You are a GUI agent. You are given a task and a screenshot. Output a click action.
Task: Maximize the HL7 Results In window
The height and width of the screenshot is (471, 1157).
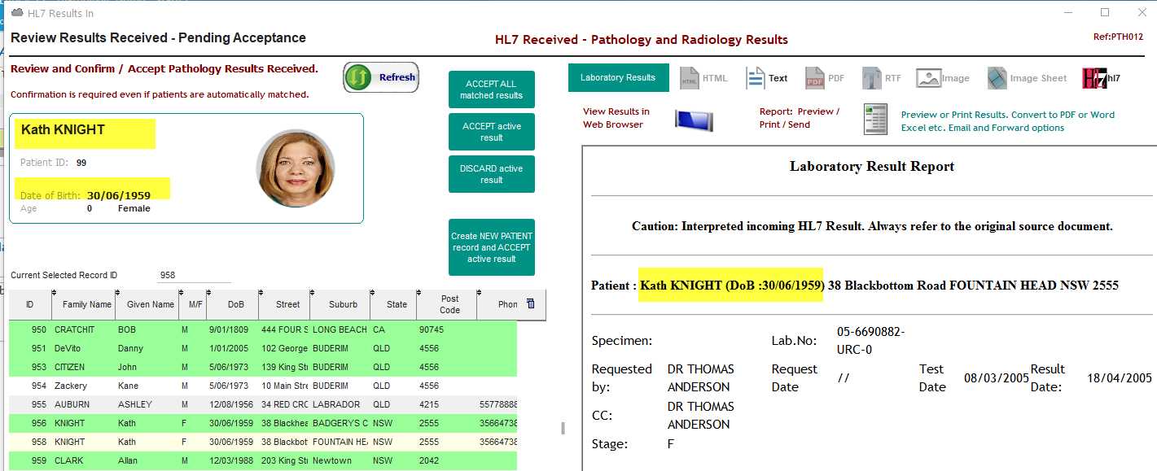coord(1105,12)
